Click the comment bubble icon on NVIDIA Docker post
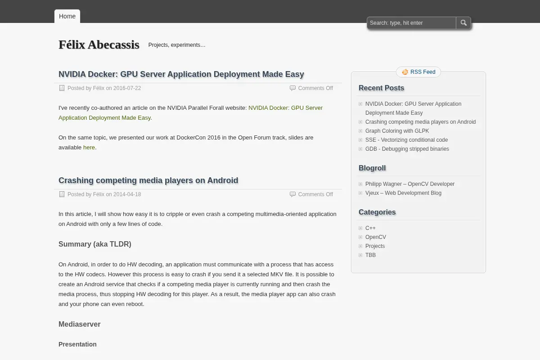 point(292,88)
